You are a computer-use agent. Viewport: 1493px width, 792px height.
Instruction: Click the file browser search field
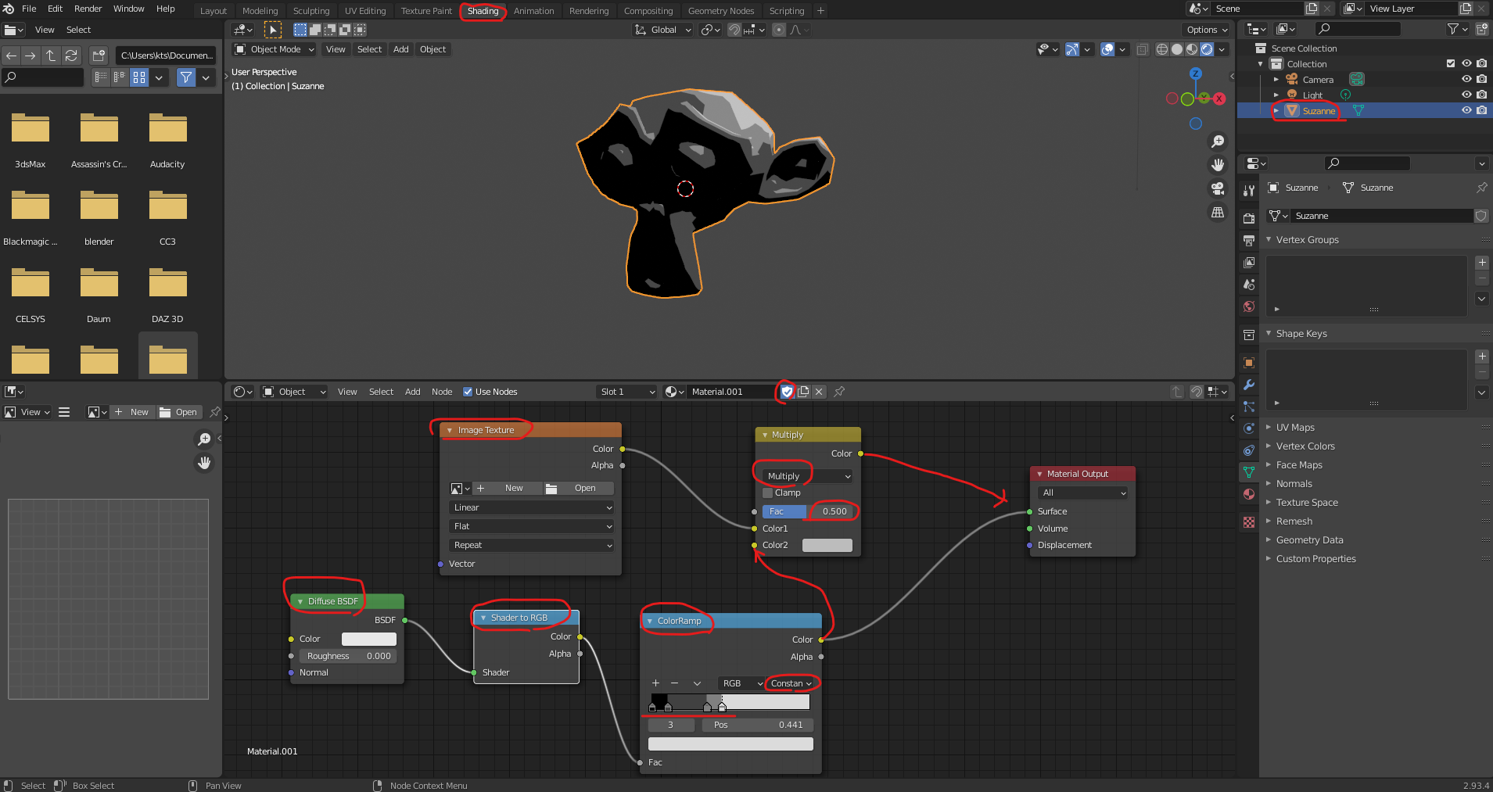(x=42, y=77)
